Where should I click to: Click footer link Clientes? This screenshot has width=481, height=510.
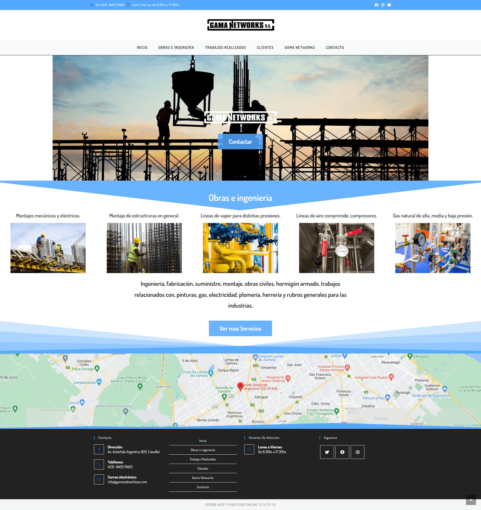203,468
